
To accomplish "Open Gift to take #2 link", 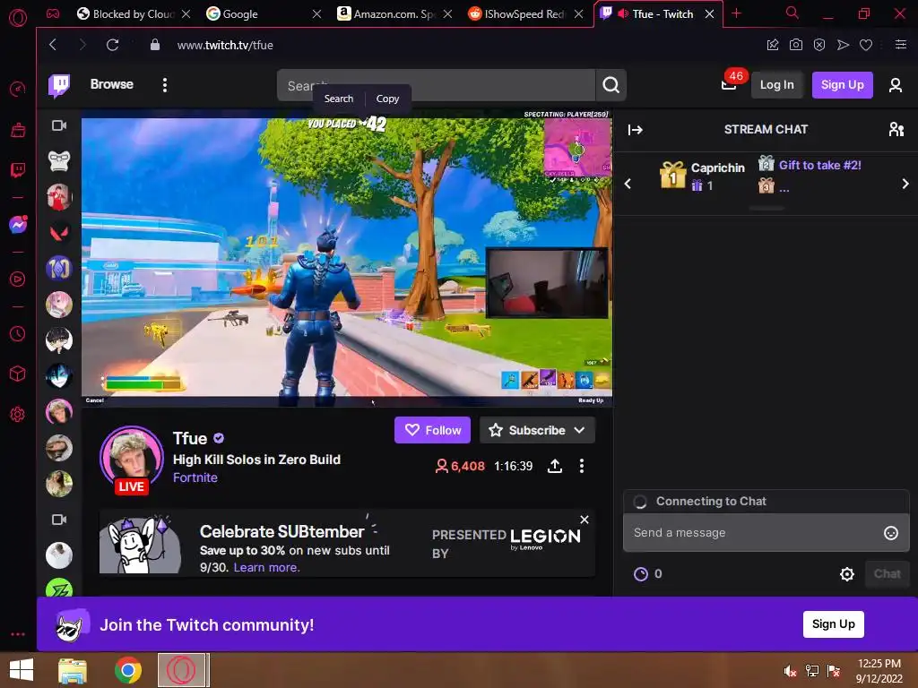I will tap(819, 165).
